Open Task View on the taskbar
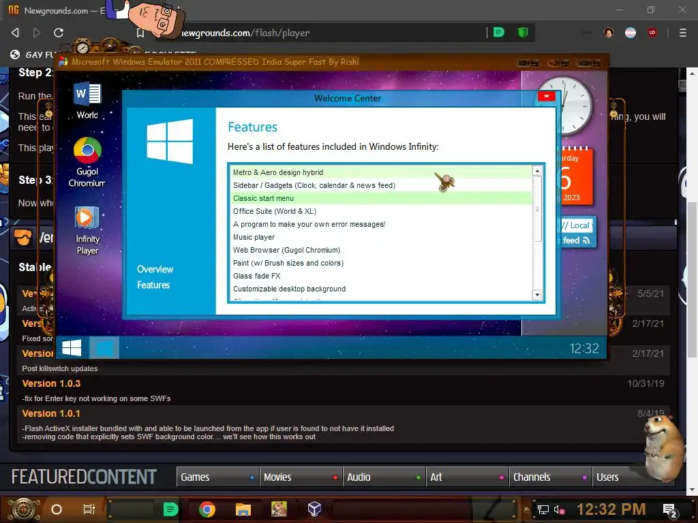Viewport: 698px width, 523px height. (89, 509)
